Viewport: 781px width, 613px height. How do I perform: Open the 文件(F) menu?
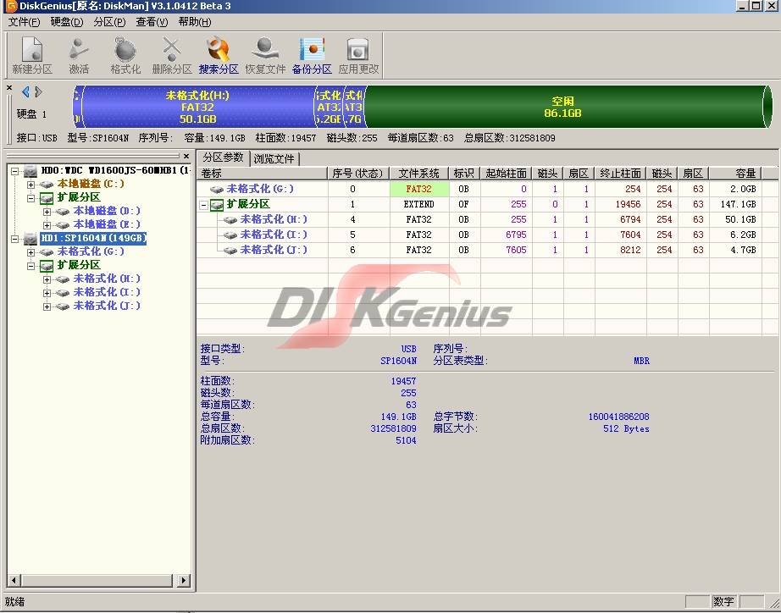24,22
